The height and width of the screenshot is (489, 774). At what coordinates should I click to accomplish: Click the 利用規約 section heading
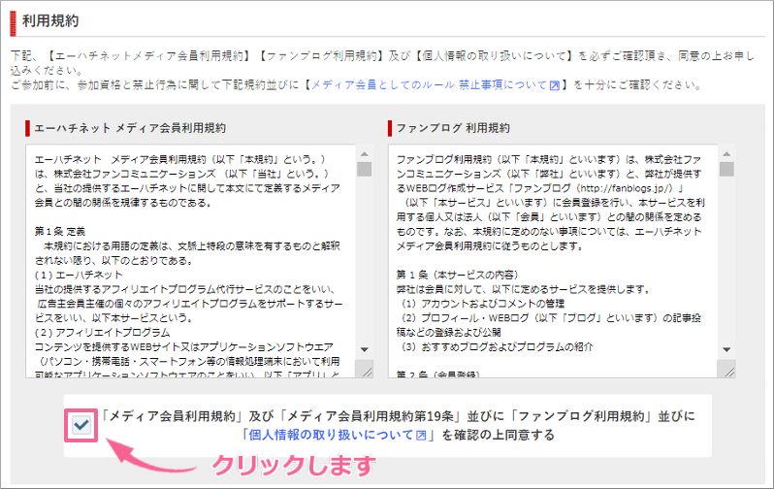point(50,20)
